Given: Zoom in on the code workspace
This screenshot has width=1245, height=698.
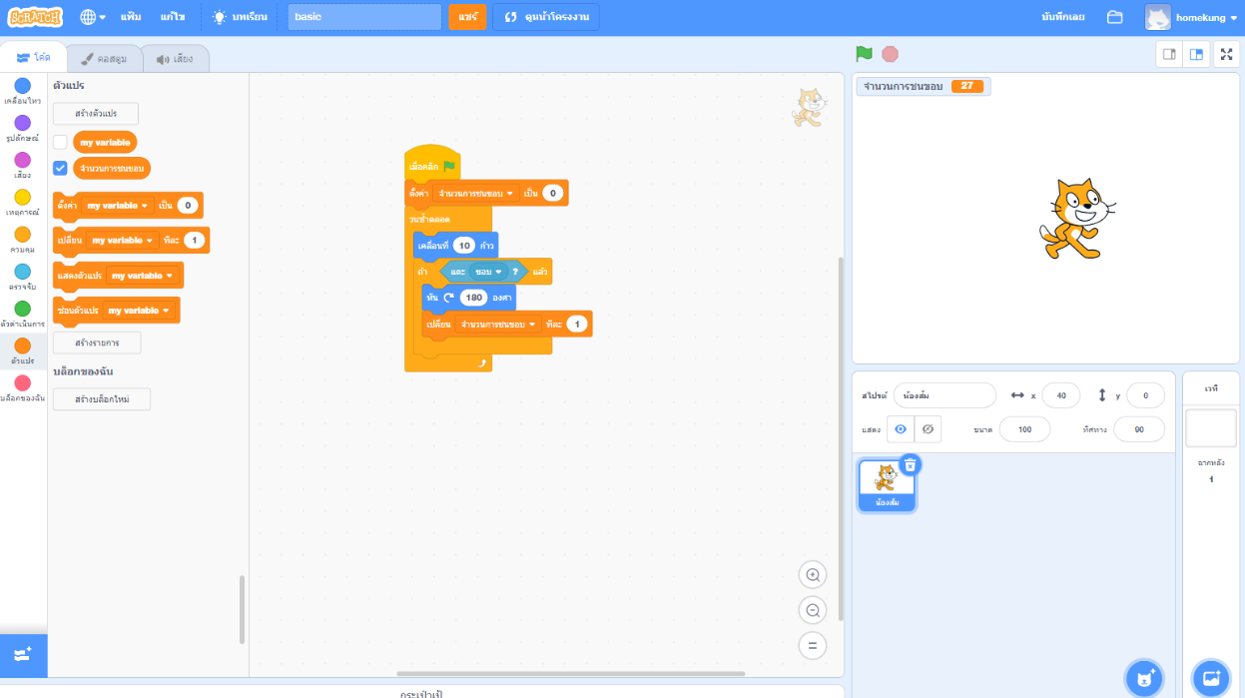Looking at the screenshot, I should 813,574.
